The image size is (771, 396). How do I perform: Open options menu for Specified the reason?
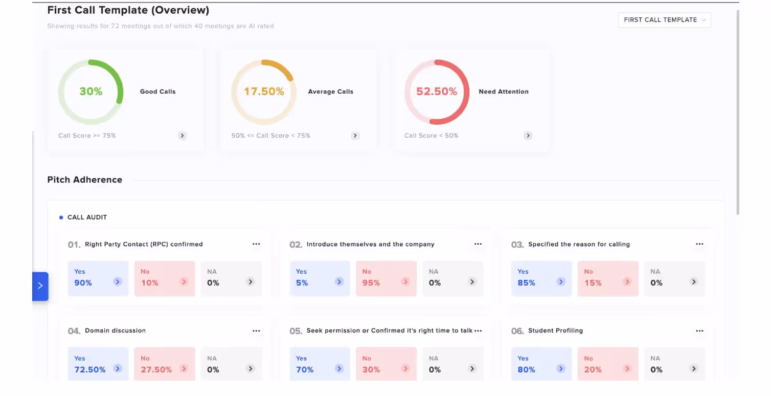699,244
